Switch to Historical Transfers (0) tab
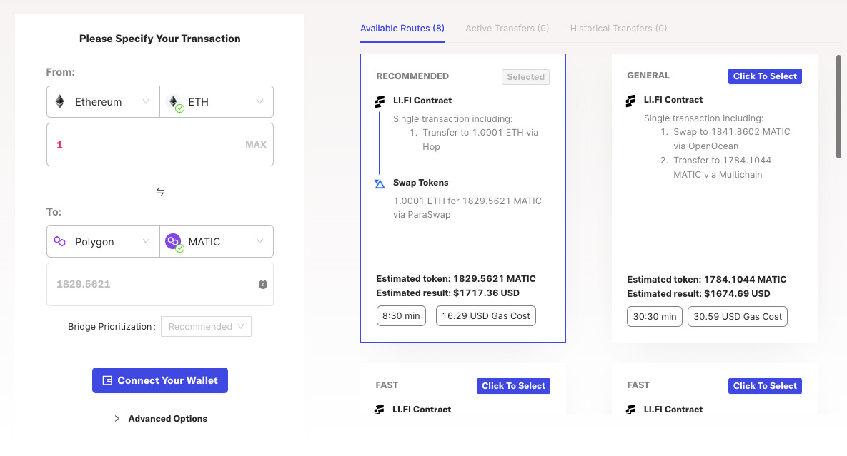The height and width of the screenshot is (456, 847). click(618, 28)
